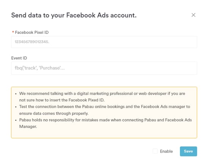This screenshot has height=162, width=208.
Task: Save the Facebook Ads settings
Action: 188,151
